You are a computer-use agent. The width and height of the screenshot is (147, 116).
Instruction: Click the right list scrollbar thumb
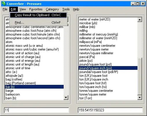(139, 76)
